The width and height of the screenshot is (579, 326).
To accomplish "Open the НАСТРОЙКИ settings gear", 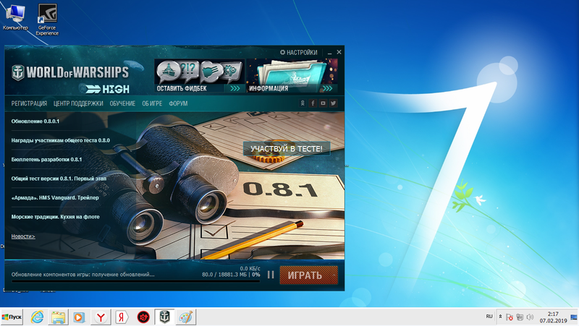I will tap(298, 52).
